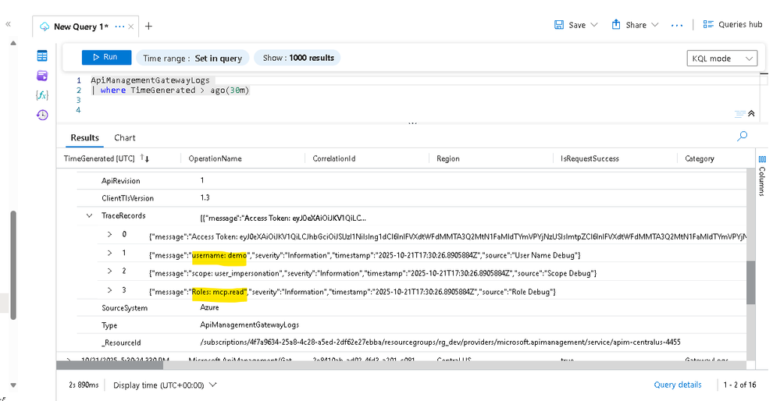This screenshot has height=401, width=780.
Task: Open the Save dropdown
Action: 576,25
